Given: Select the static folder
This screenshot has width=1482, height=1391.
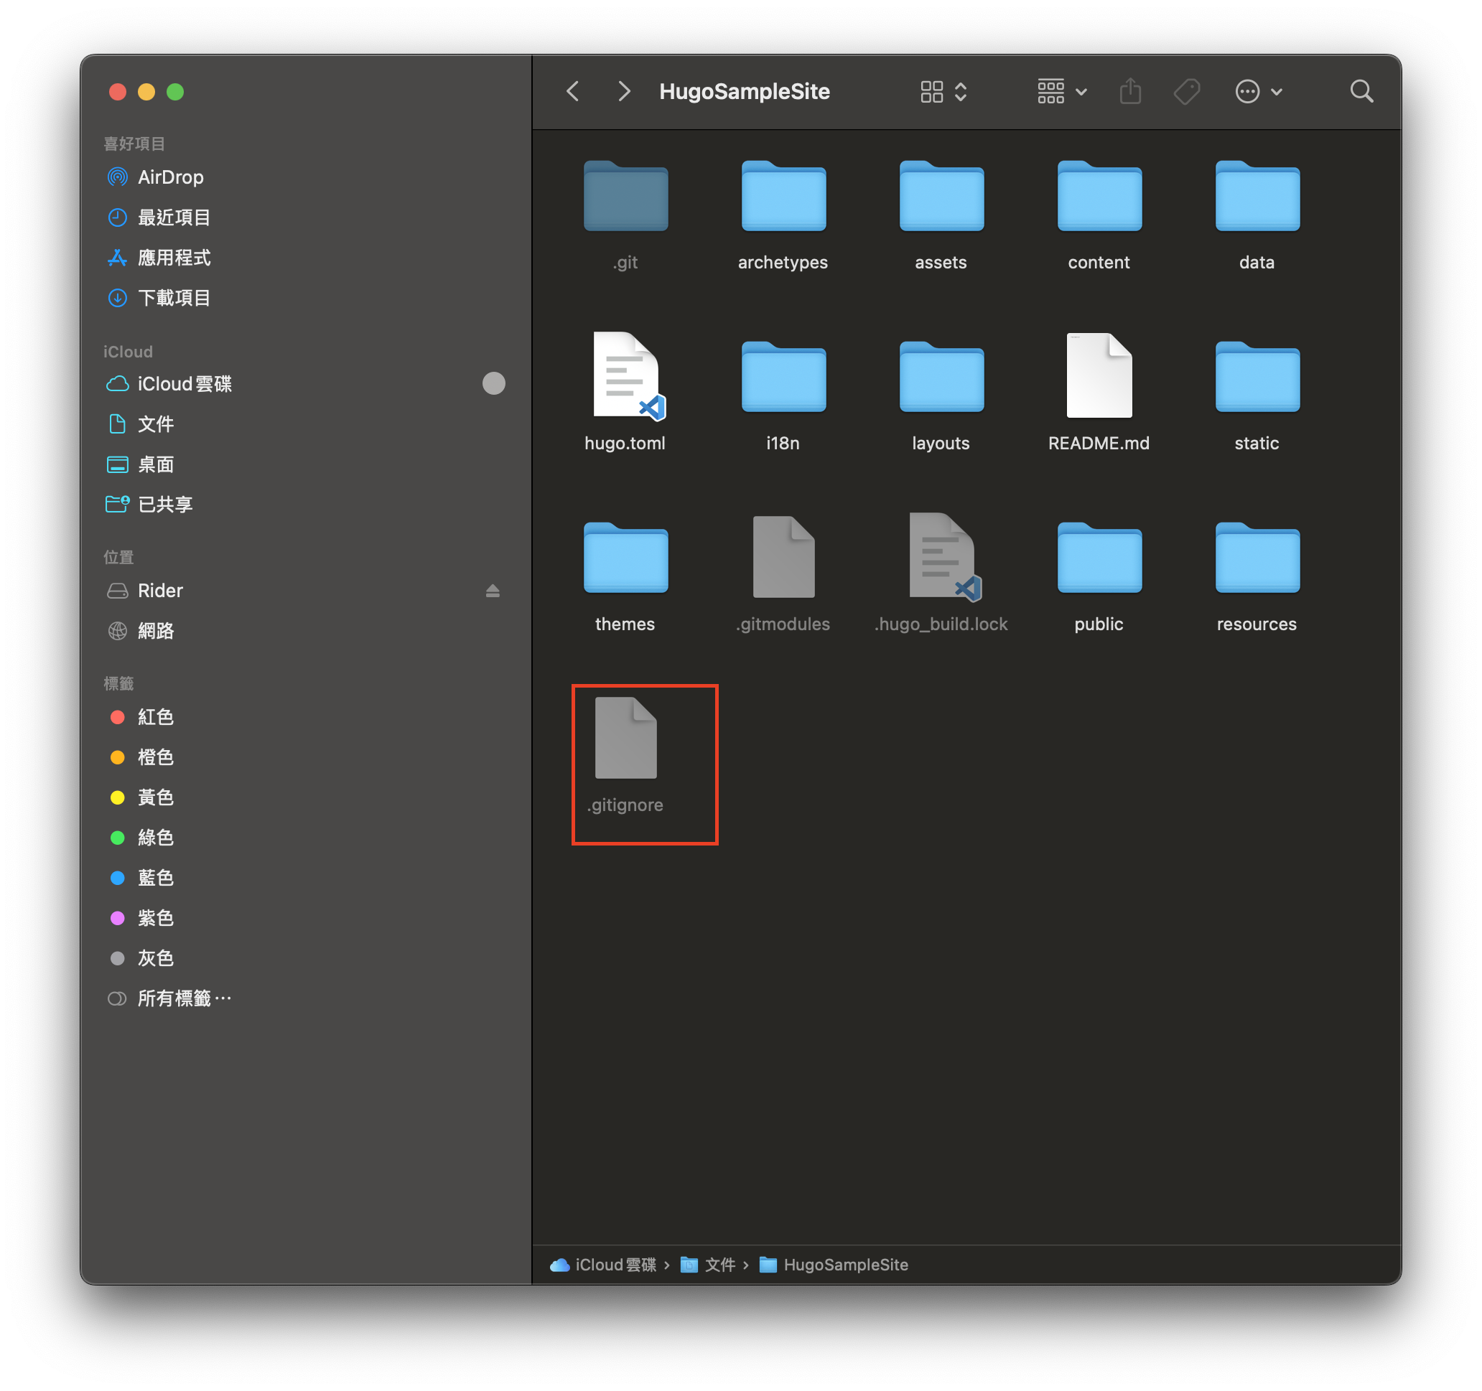Looking at the screenshot, I should pyautogui.click(x=1257, y=396).
